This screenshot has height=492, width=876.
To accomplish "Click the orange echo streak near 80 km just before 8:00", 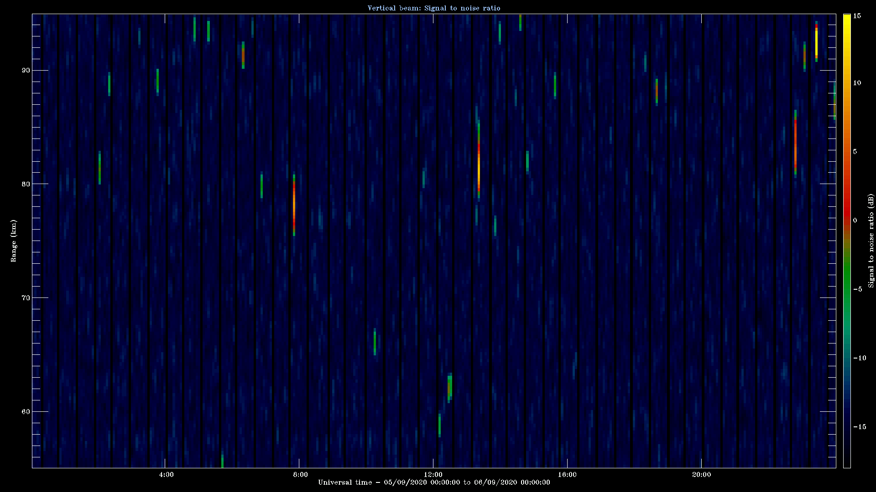I will [294, 205].
